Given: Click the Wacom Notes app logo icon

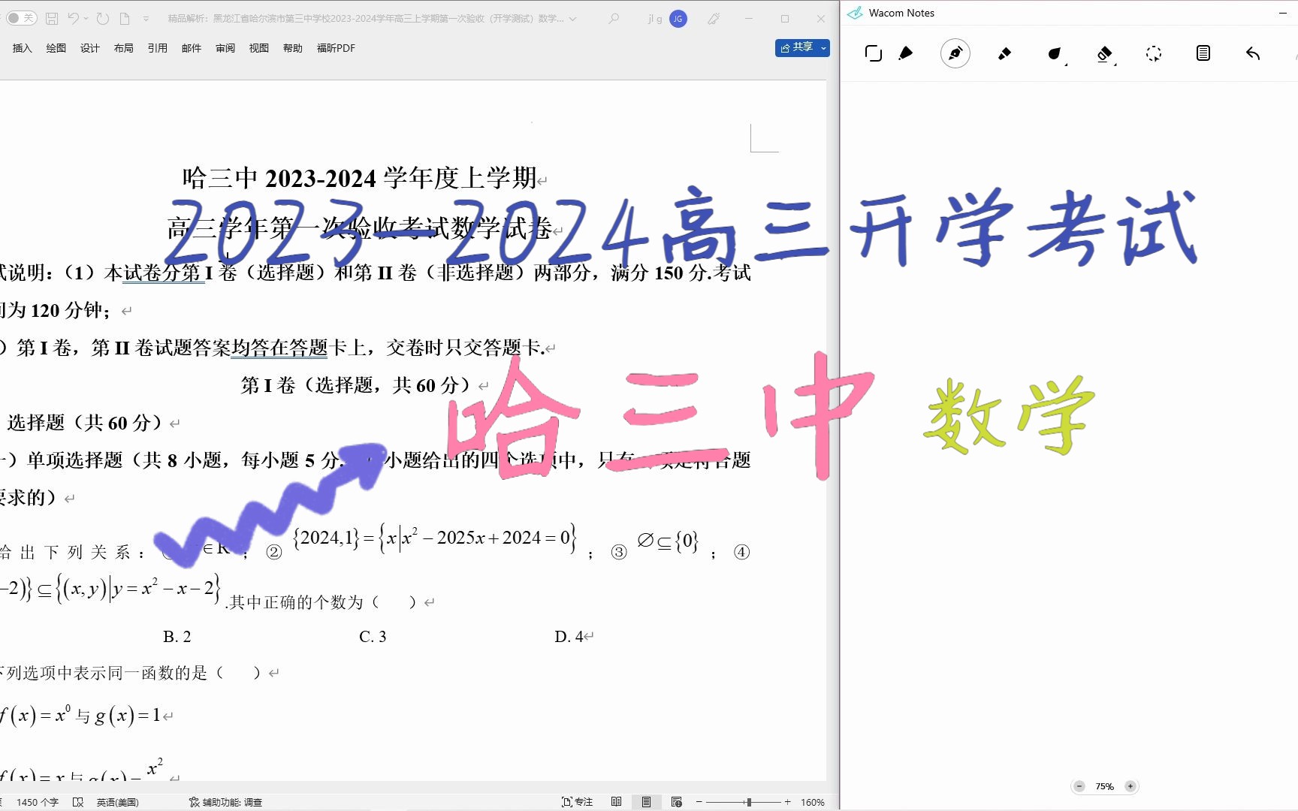Looking at the screenshot, I should 855,13.
